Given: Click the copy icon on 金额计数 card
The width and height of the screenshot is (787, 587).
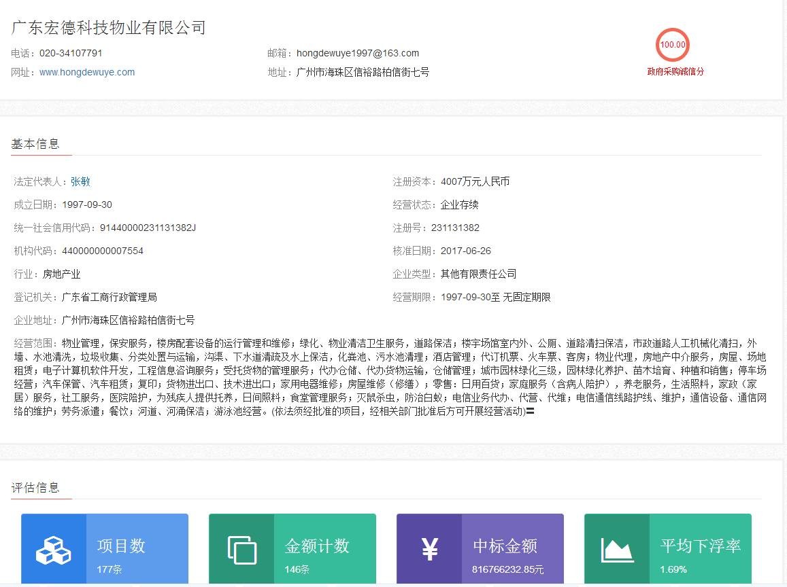Looking at the screenshot, I should [x=242, y=550].
